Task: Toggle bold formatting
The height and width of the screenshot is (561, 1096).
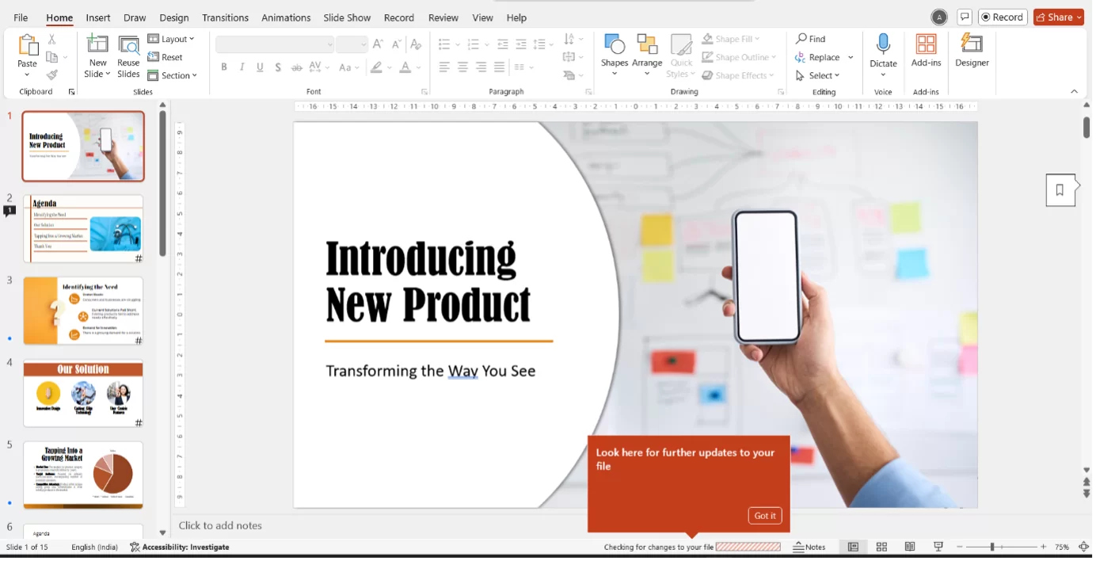Action: (x=223, y=67)
